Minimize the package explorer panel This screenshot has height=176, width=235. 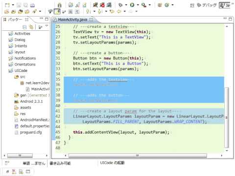coord(42,19)
